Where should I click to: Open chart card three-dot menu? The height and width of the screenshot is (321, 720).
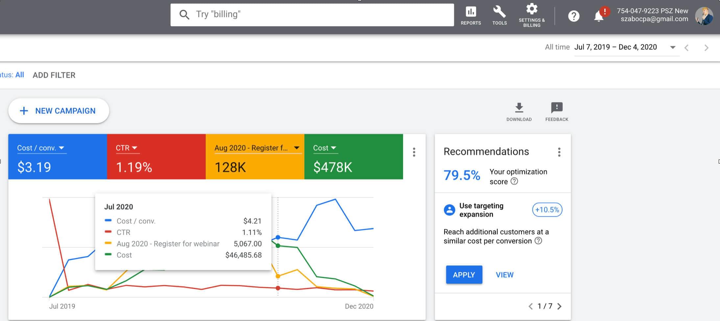414,152
